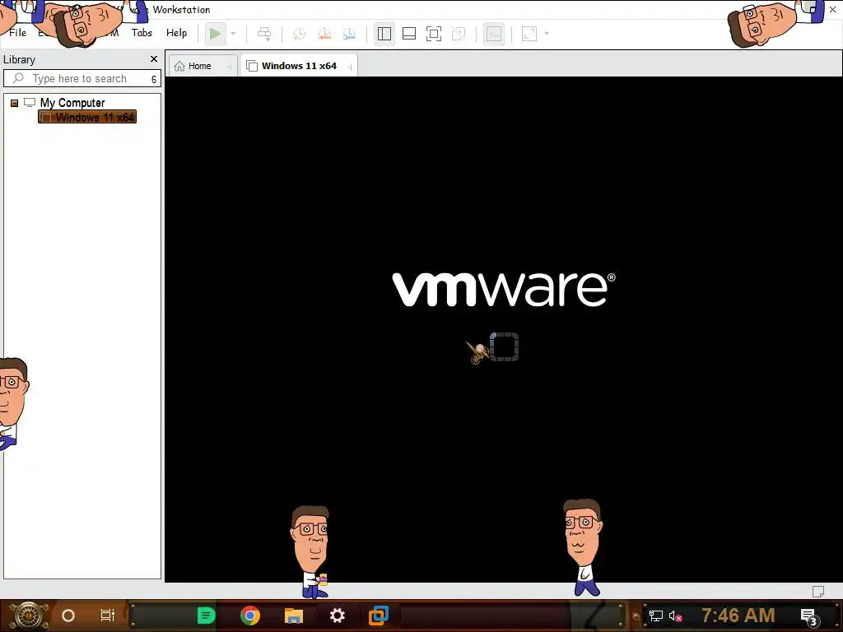Revert the VM to its snapshot
The width and height of the screenshot is (843, 632).
click(x=324, y=34)
